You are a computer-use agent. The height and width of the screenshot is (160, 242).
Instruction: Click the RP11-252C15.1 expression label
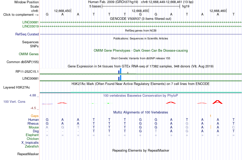tap(27, 71)
